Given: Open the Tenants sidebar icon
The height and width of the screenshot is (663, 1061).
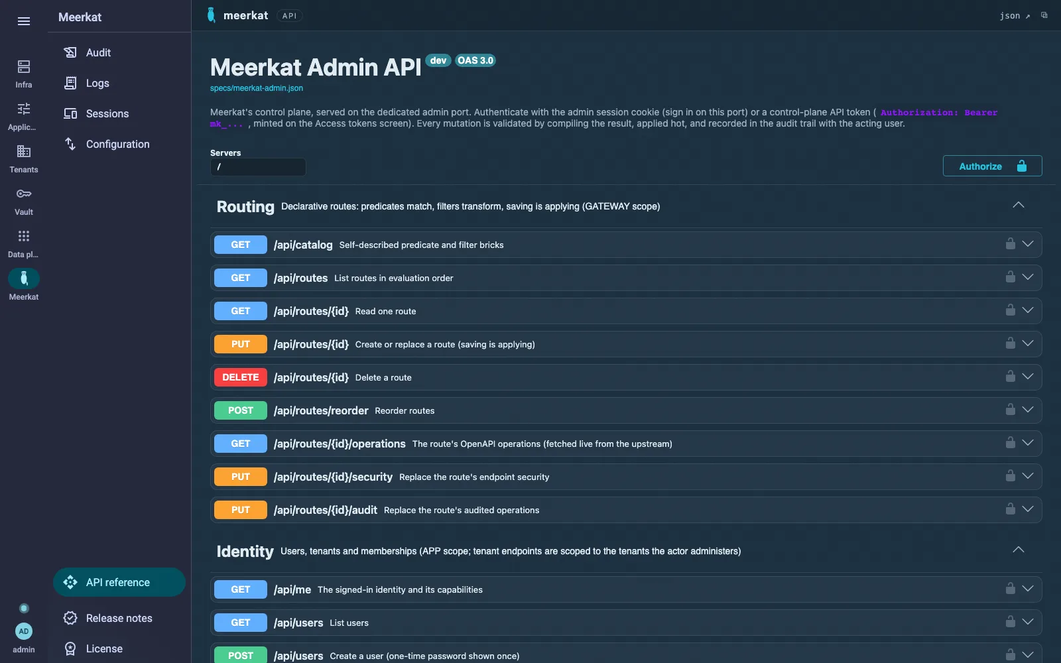Looking at the screenshot, I should point(24,151).
